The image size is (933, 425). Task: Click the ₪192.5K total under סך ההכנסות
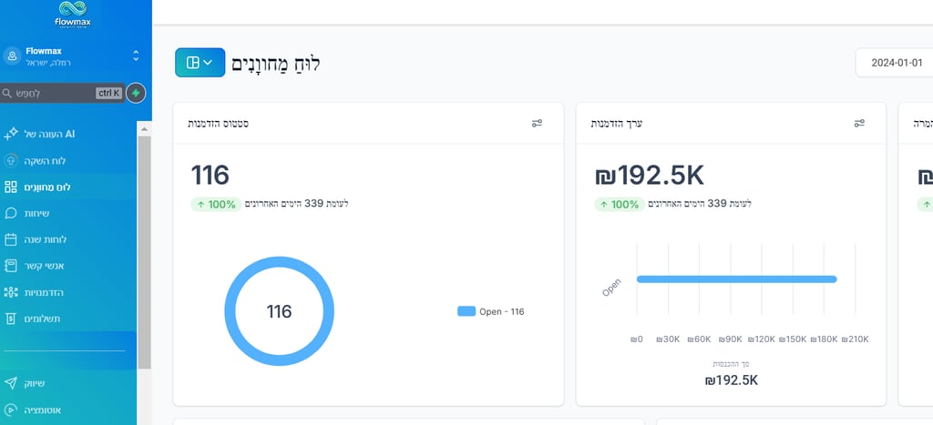pos(732,380)
